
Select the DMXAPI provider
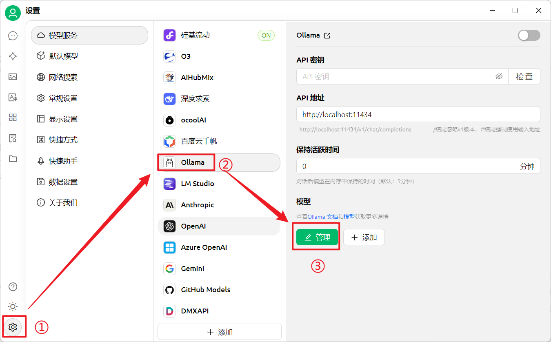click(219, 311)
